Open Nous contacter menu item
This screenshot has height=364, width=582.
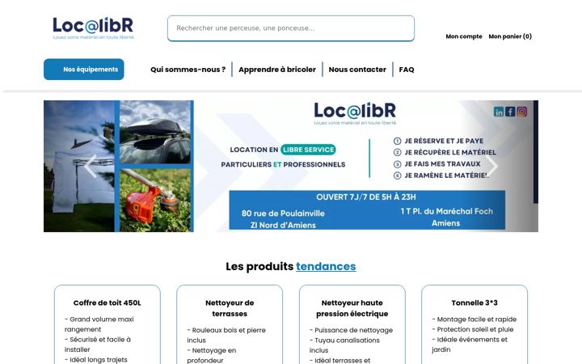coord(357,70)
